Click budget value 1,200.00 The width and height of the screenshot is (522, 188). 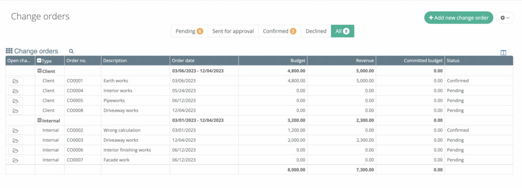pyautogui.click(x=296, y=130)
